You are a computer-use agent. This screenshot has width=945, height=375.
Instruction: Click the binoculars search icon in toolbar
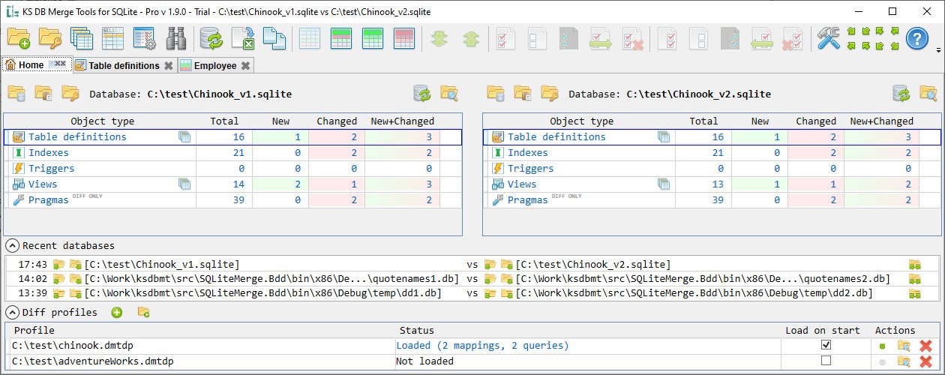pyautogui.click(x=176, y=38)
